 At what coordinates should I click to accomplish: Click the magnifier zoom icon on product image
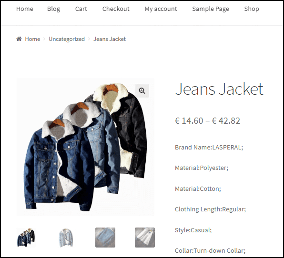point(142,90)
